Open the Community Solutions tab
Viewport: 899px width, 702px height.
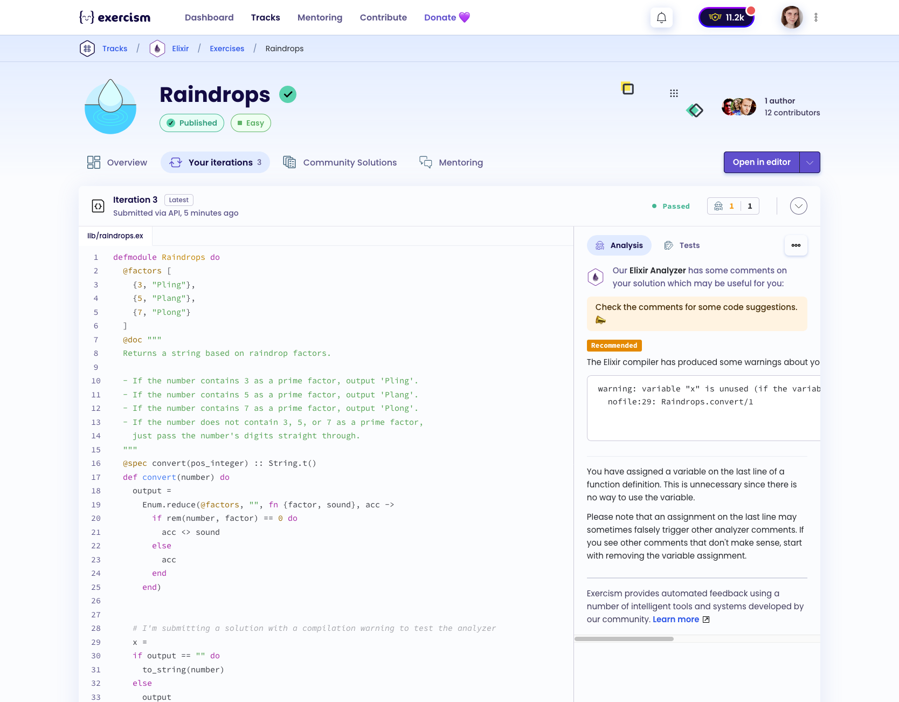coord(340,162)
